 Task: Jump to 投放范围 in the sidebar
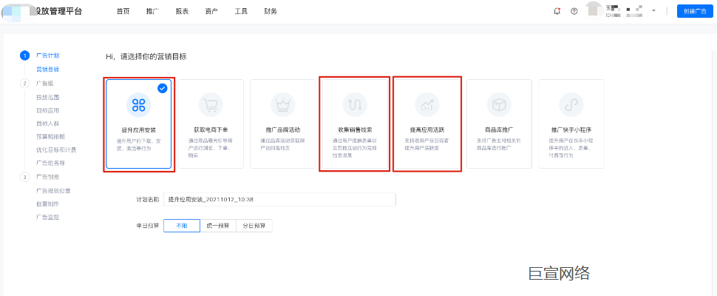pos(47,98)
